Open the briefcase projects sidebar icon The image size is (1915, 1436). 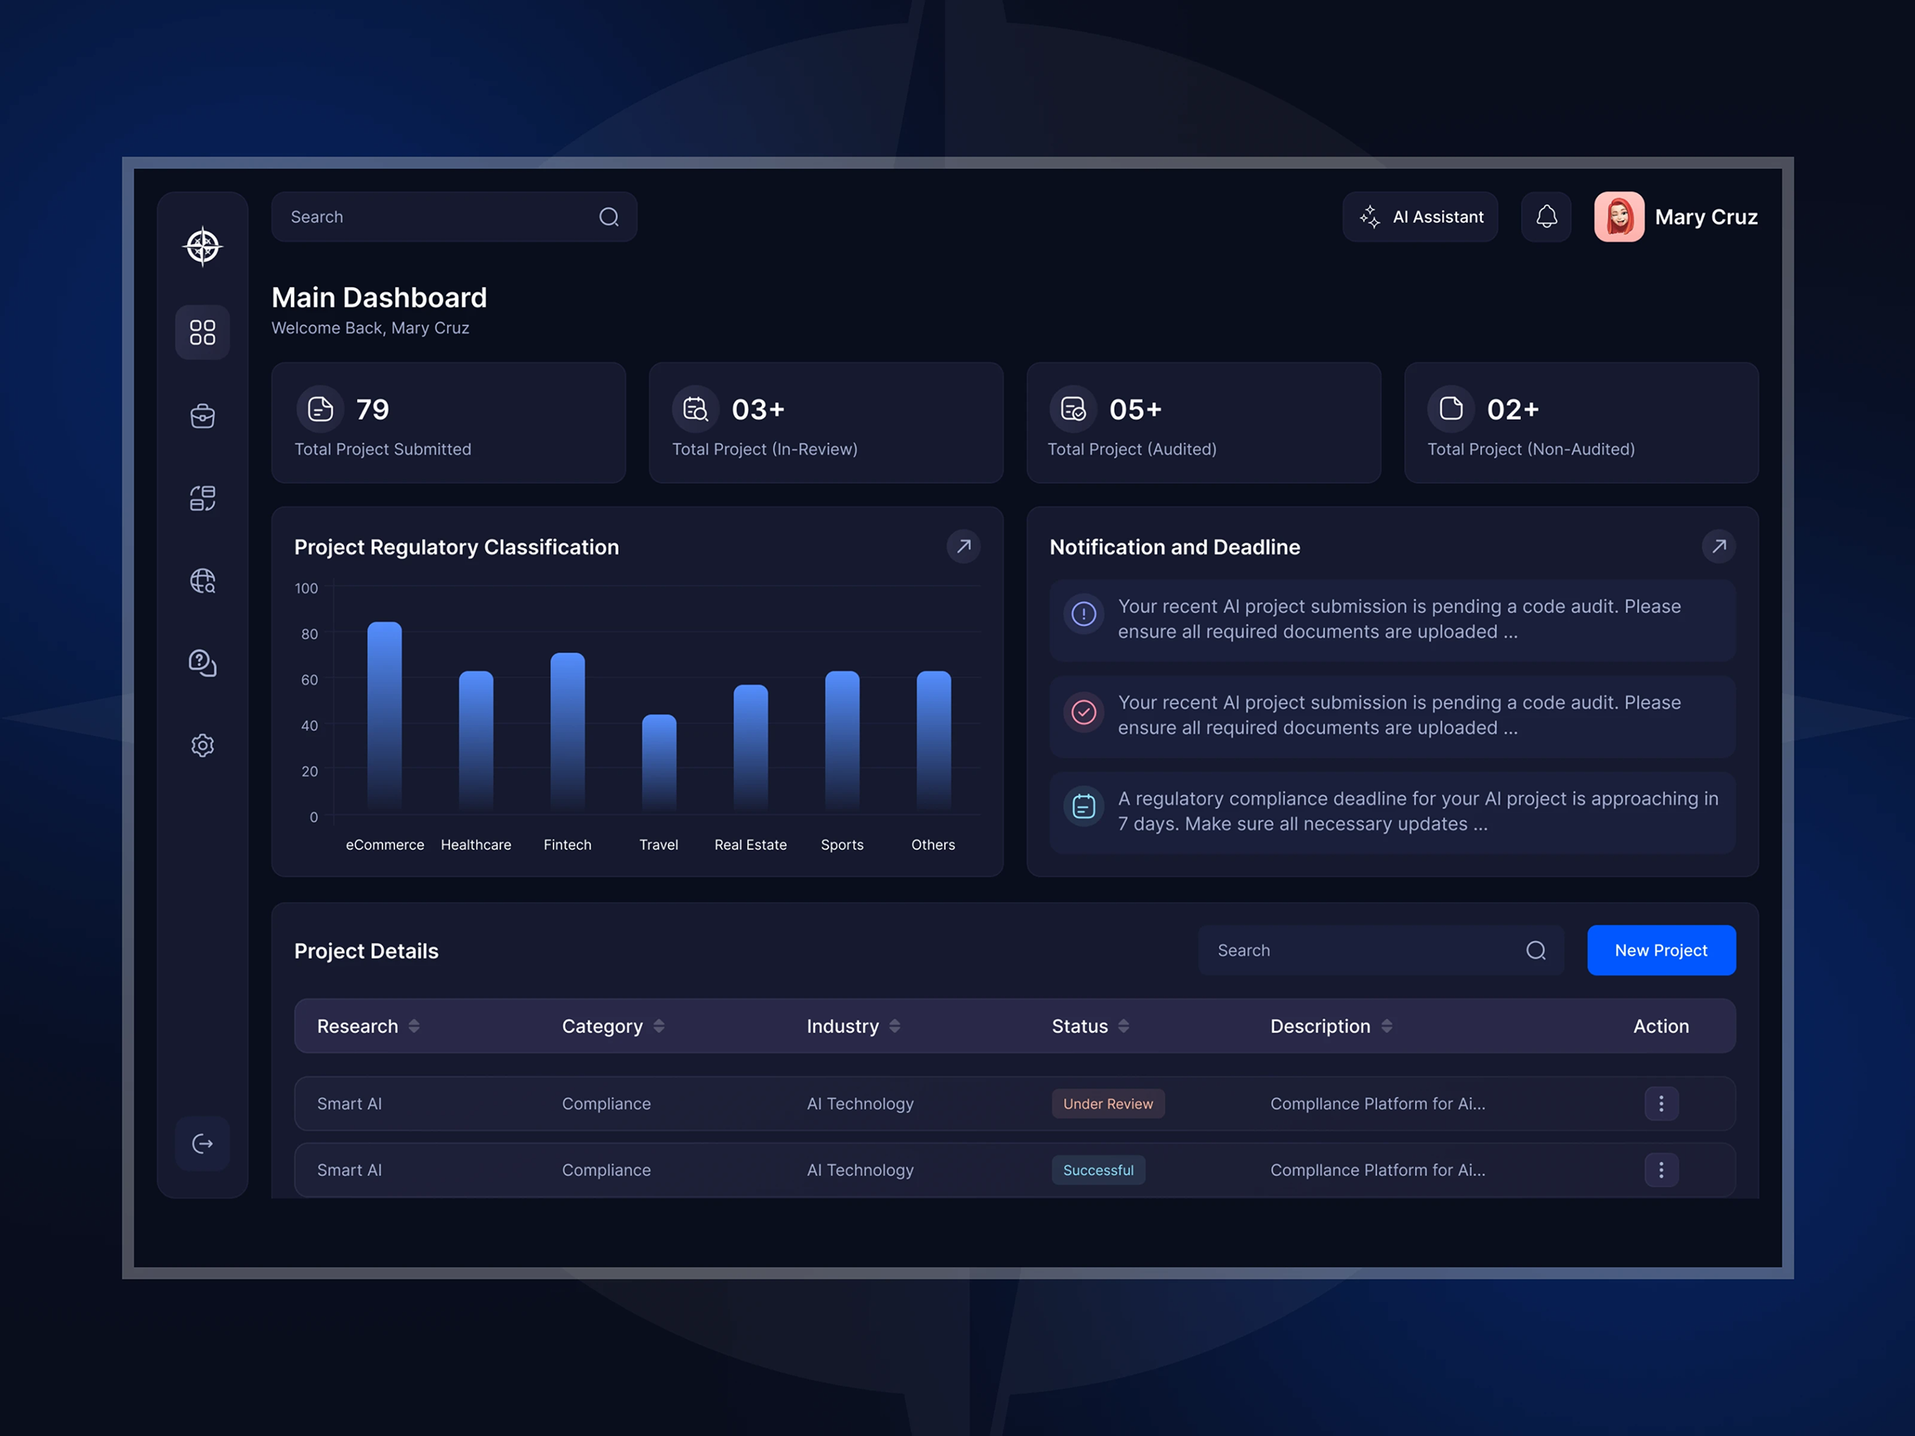(203, 417)
